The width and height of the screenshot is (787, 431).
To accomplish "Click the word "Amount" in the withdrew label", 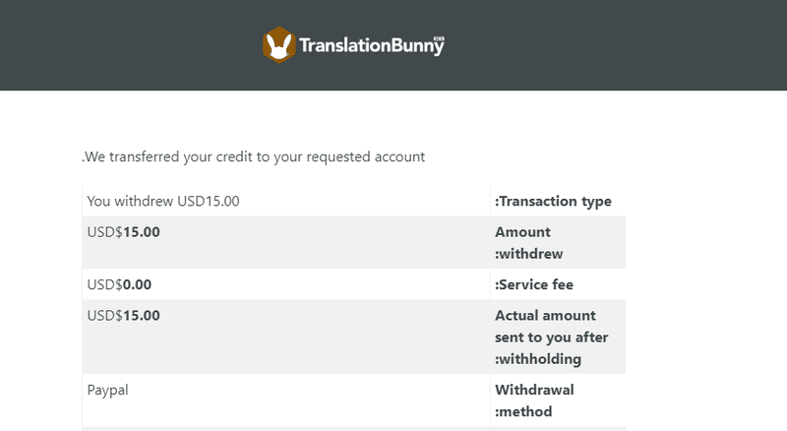I will [x=522, y=232].
